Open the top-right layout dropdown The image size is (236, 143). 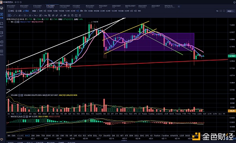coord(231,11)
